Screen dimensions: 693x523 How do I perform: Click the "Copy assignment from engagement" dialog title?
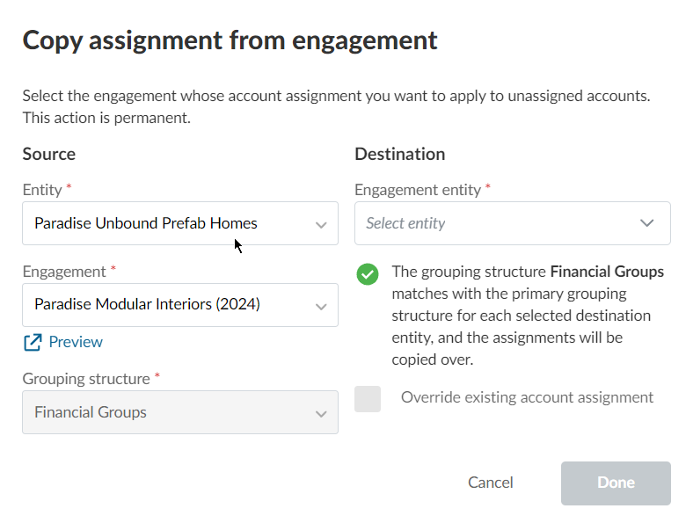click(230, 40)
